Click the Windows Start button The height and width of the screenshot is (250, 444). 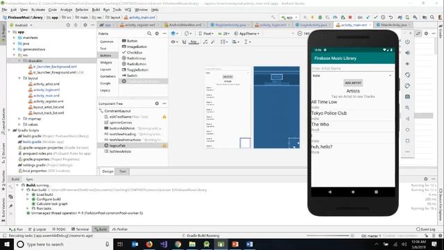pyautogui.click(x=7, y=244)
